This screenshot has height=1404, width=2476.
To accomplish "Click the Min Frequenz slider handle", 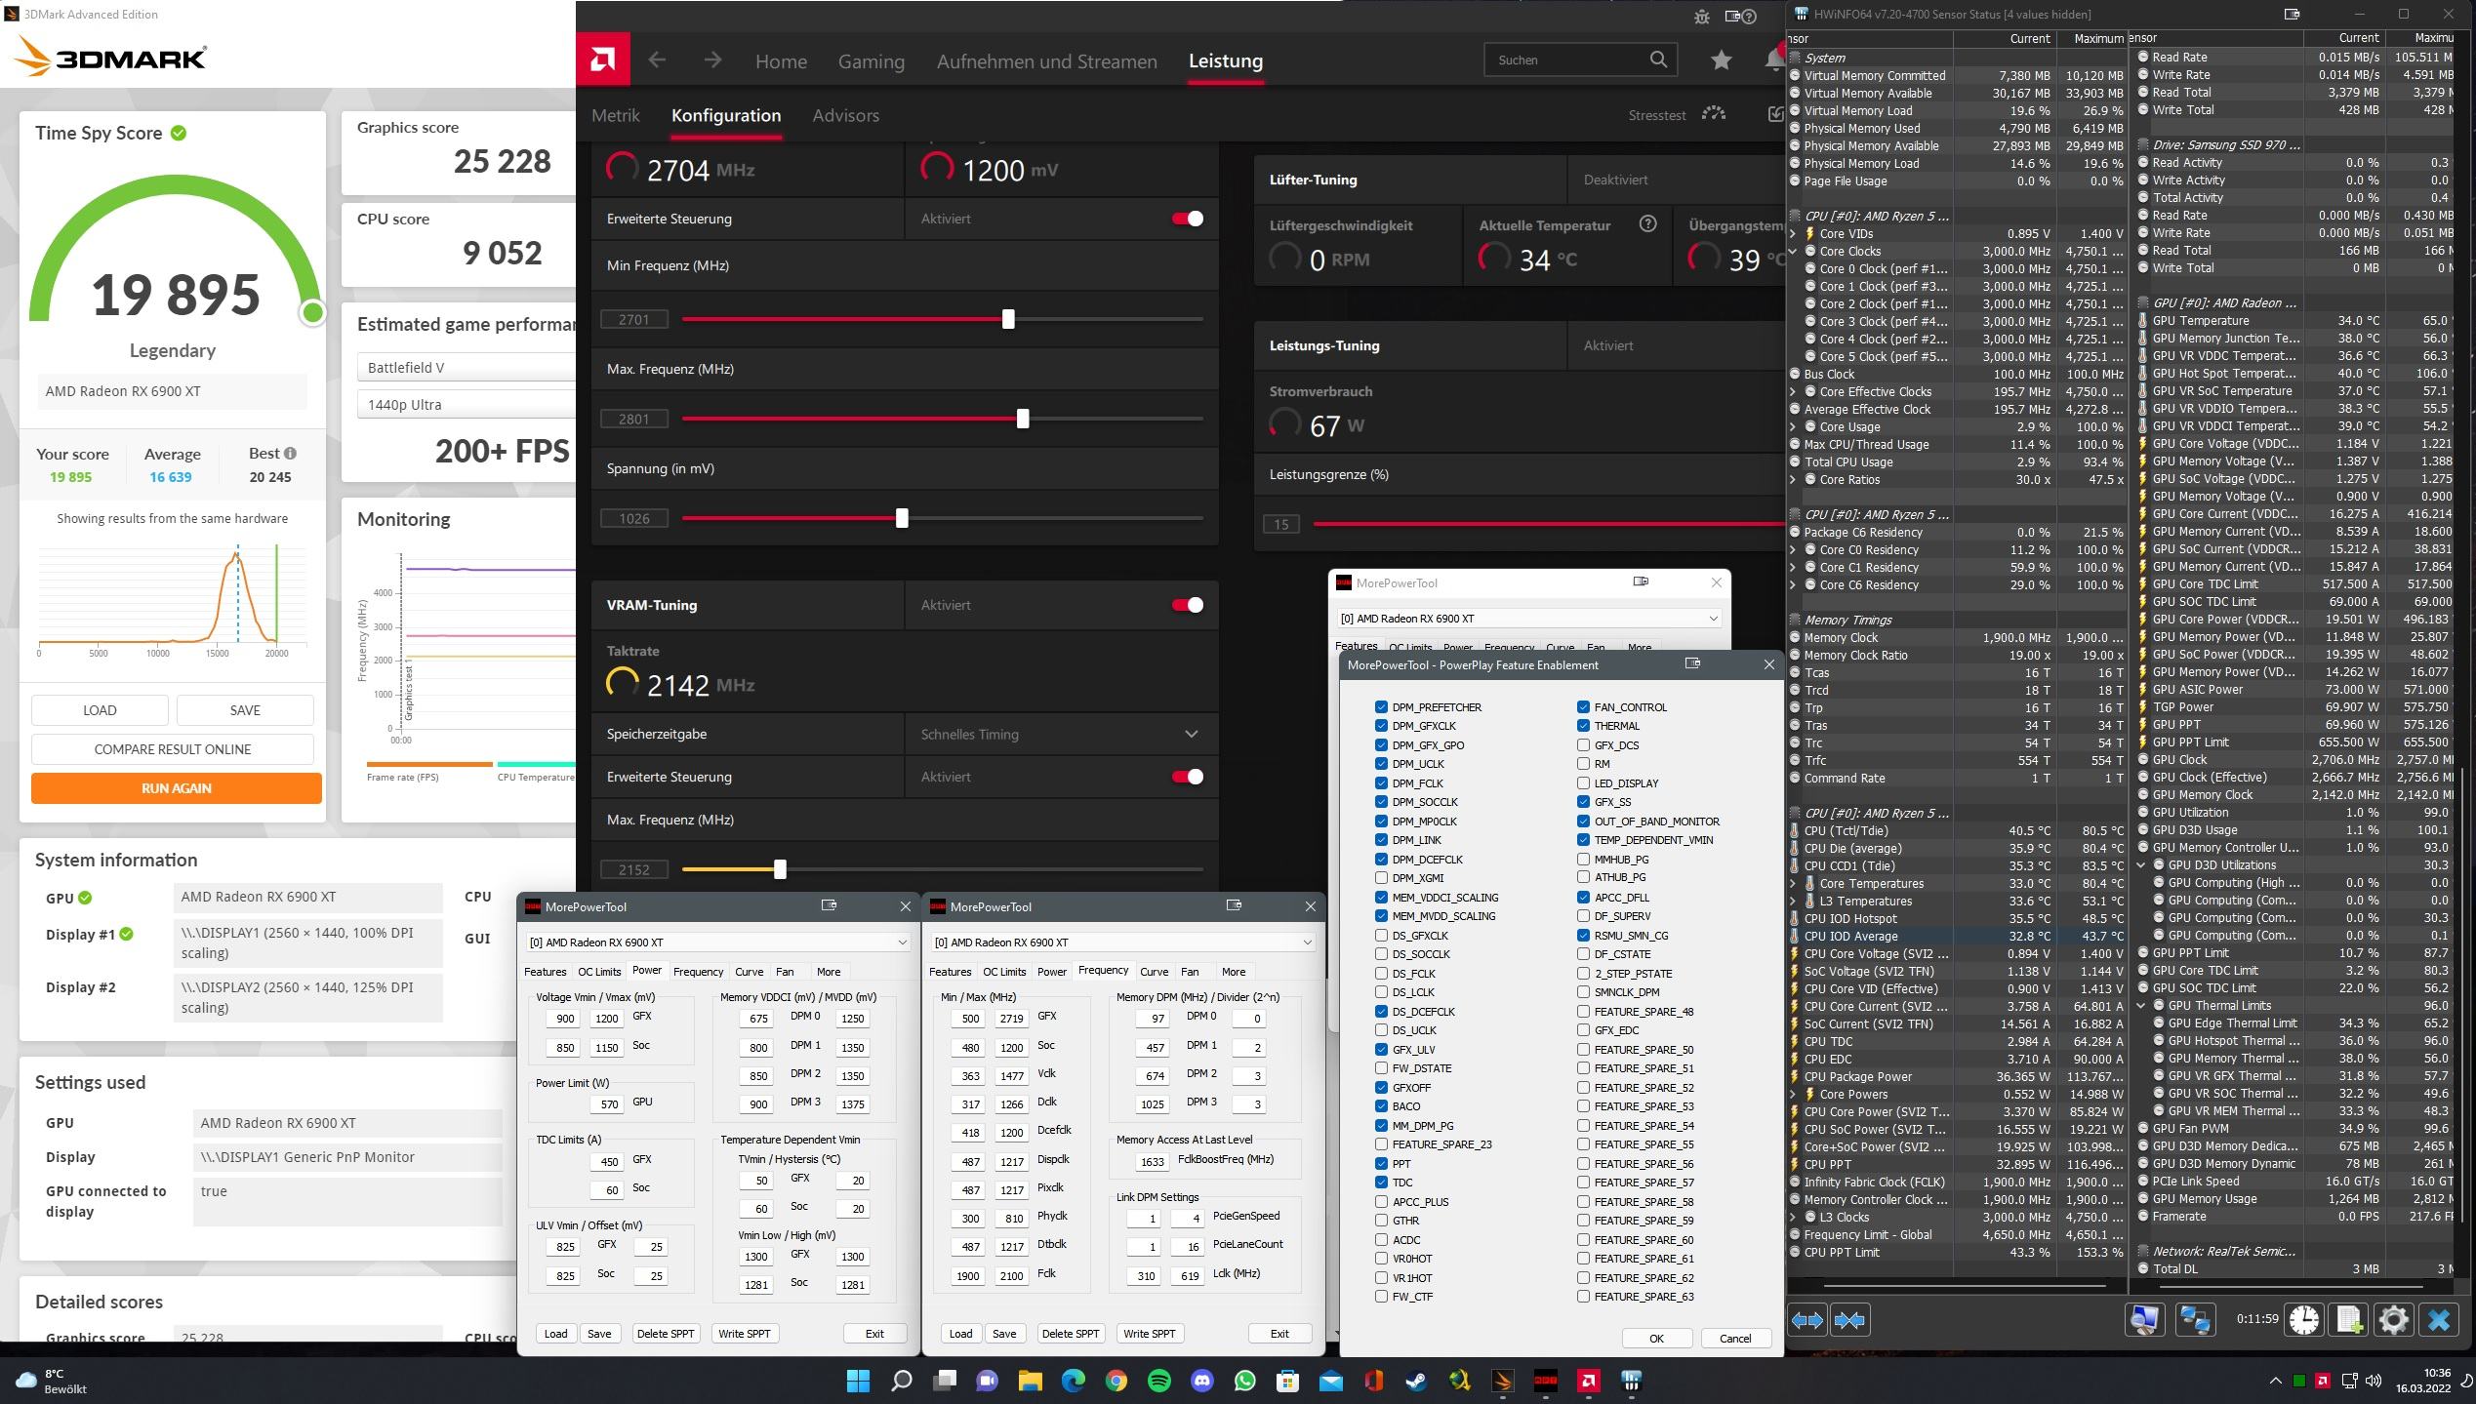I will coord(1008,319).
